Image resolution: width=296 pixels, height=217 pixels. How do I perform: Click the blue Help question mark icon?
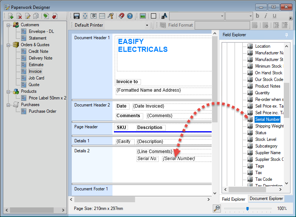(x=130, y=16)
